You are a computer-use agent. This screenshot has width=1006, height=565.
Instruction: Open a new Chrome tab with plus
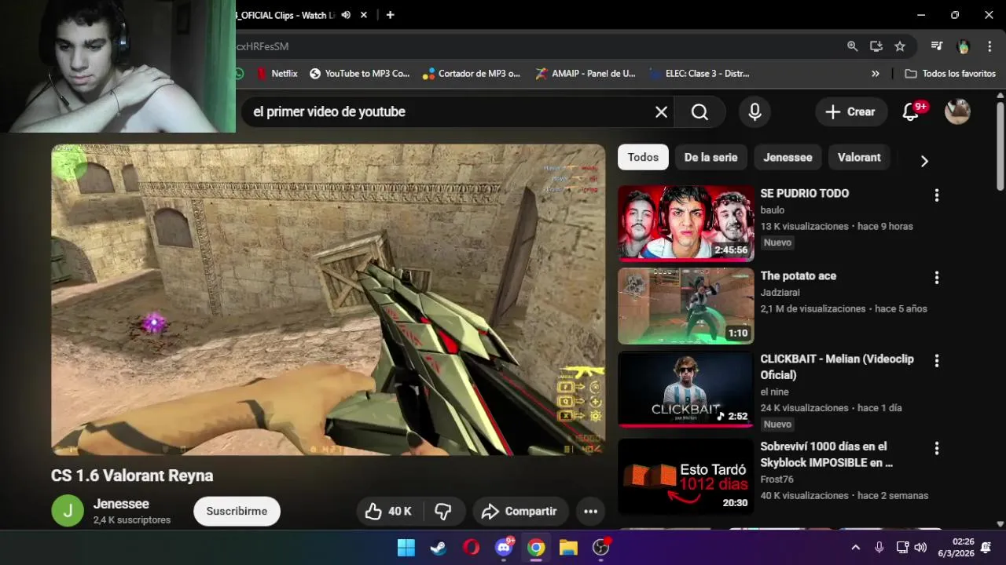click(x=390, y=15)
